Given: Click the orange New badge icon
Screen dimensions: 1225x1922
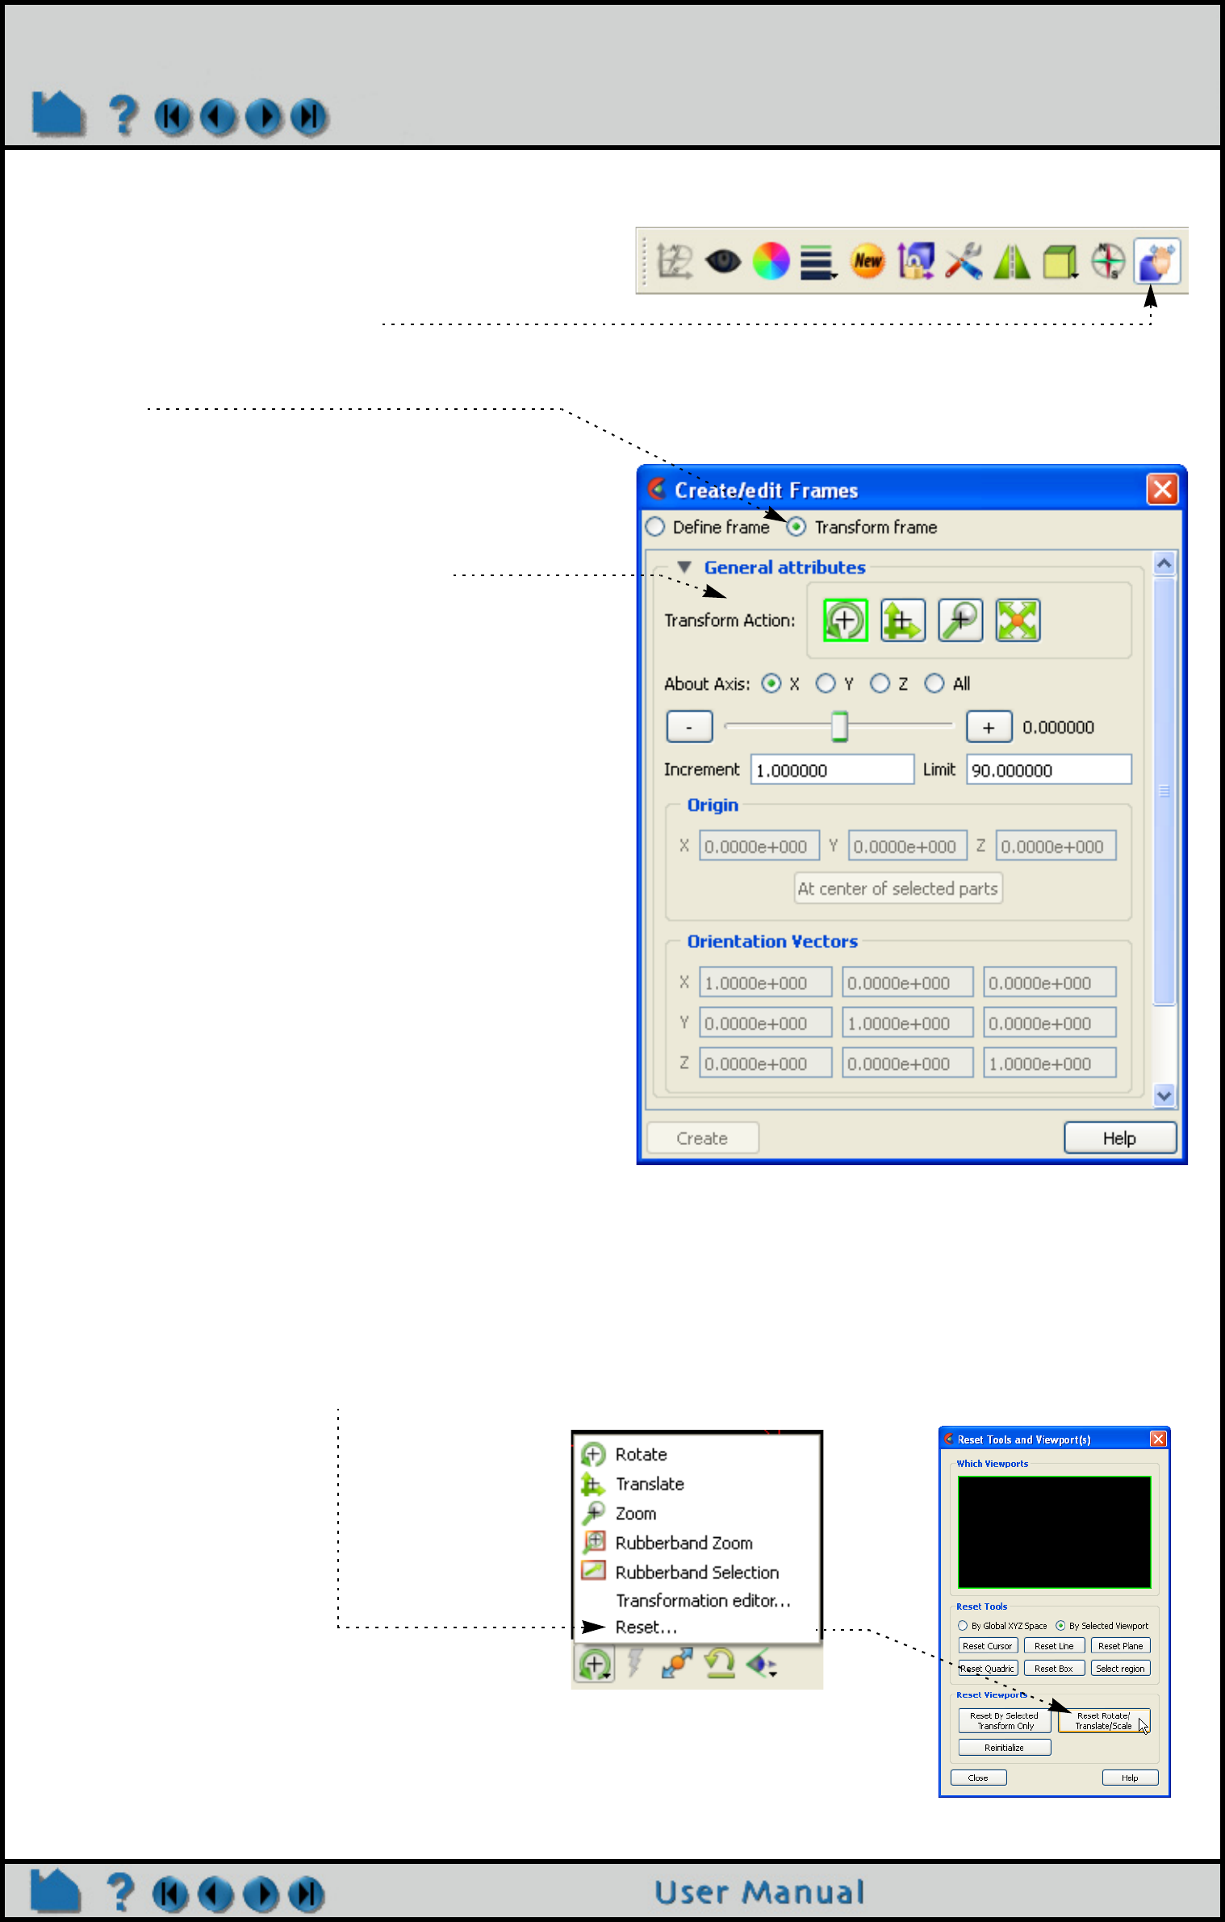Looking at the screenshot, I should point(868,261).
